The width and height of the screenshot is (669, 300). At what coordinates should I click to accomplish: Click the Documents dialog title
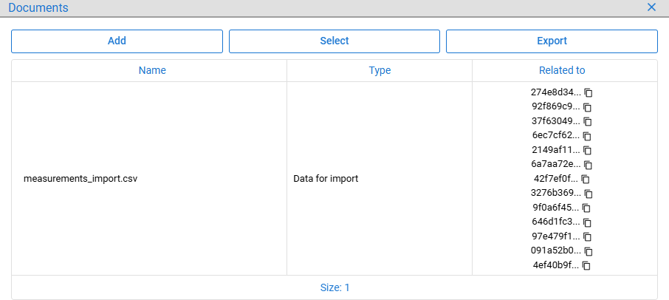click(x=38, y=7)
